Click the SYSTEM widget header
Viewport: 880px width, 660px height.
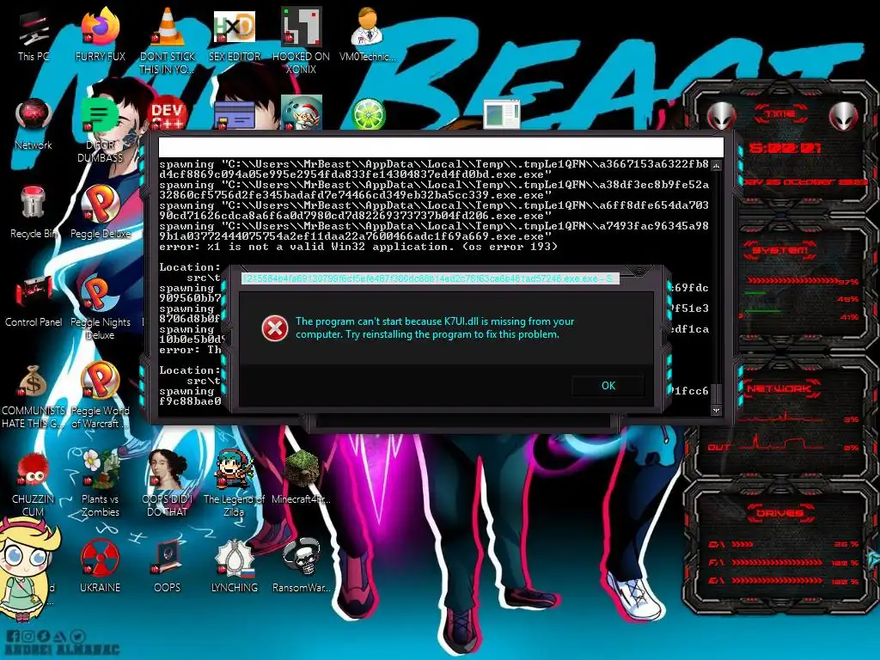[x=780, y=250]
